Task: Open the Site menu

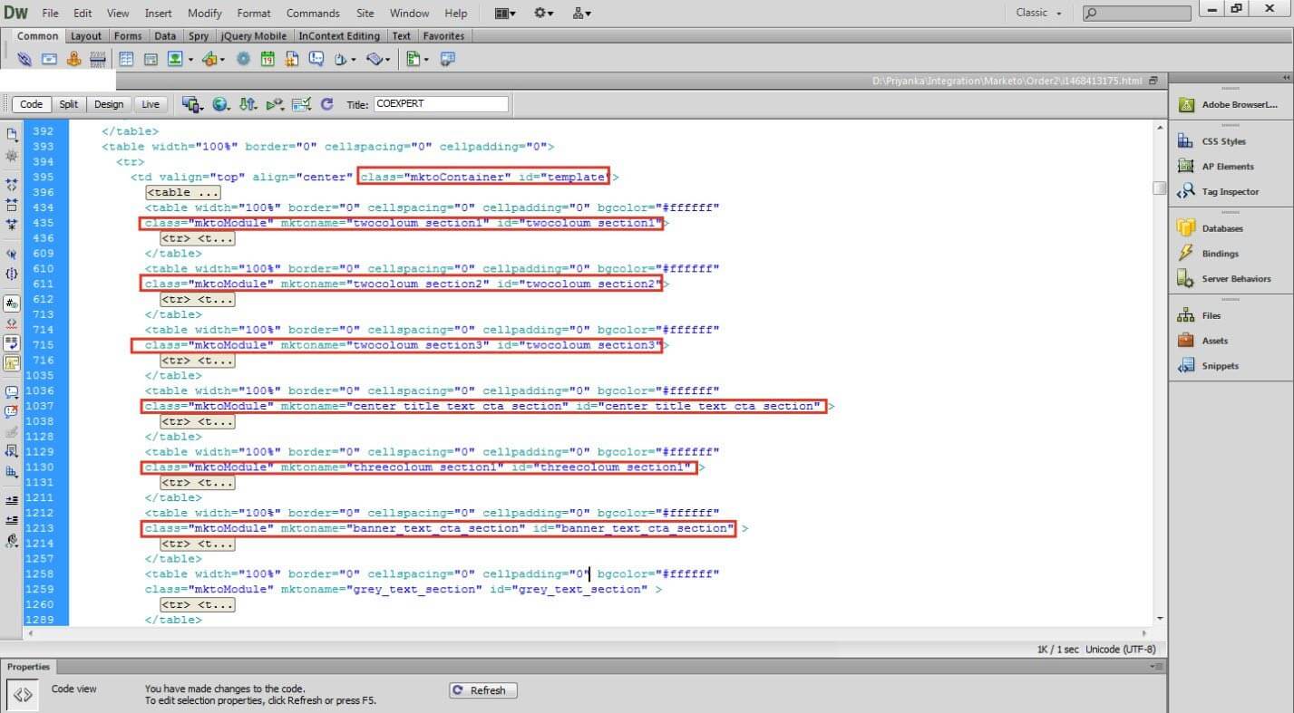Action: point(365,13)
